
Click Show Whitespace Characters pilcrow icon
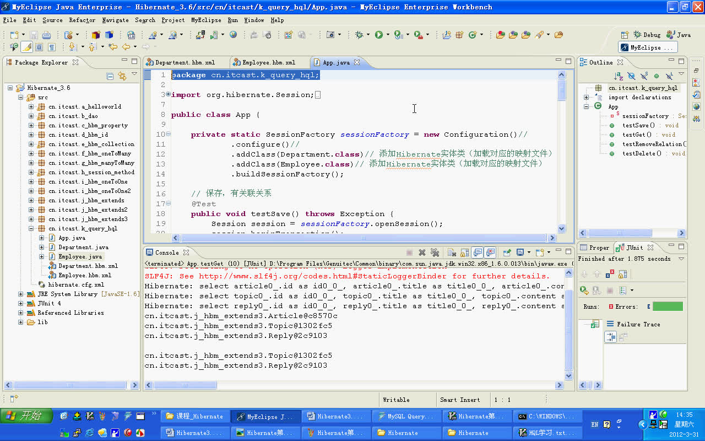click(52, 47)
